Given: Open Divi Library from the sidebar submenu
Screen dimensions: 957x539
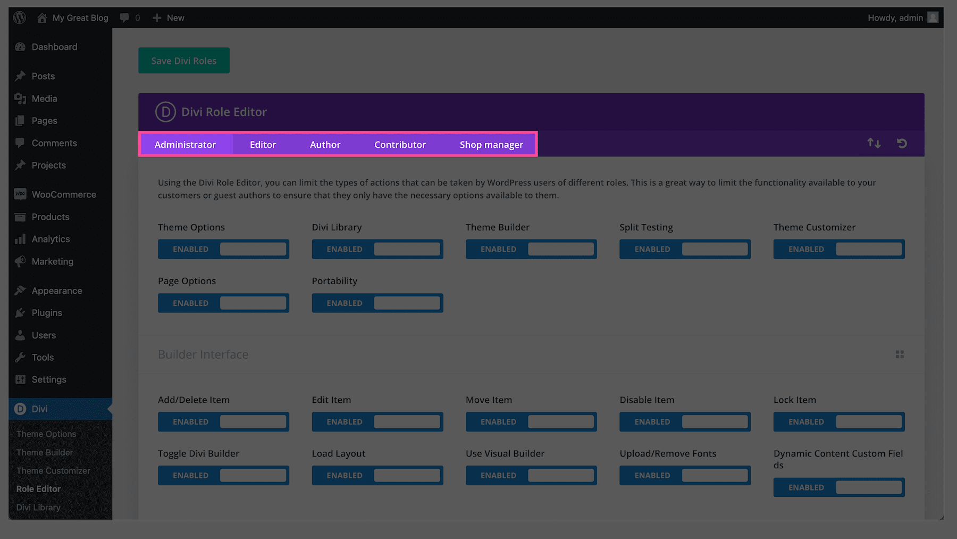Looking at the screenshot, I should [37, 507].
